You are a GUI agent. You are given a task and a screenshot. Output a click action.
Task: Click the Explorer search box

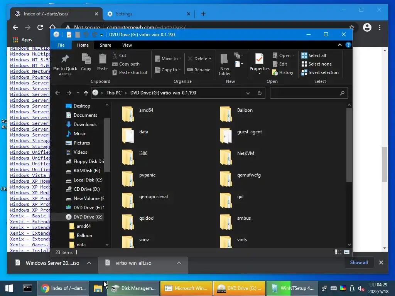click(x=309, y=93)
